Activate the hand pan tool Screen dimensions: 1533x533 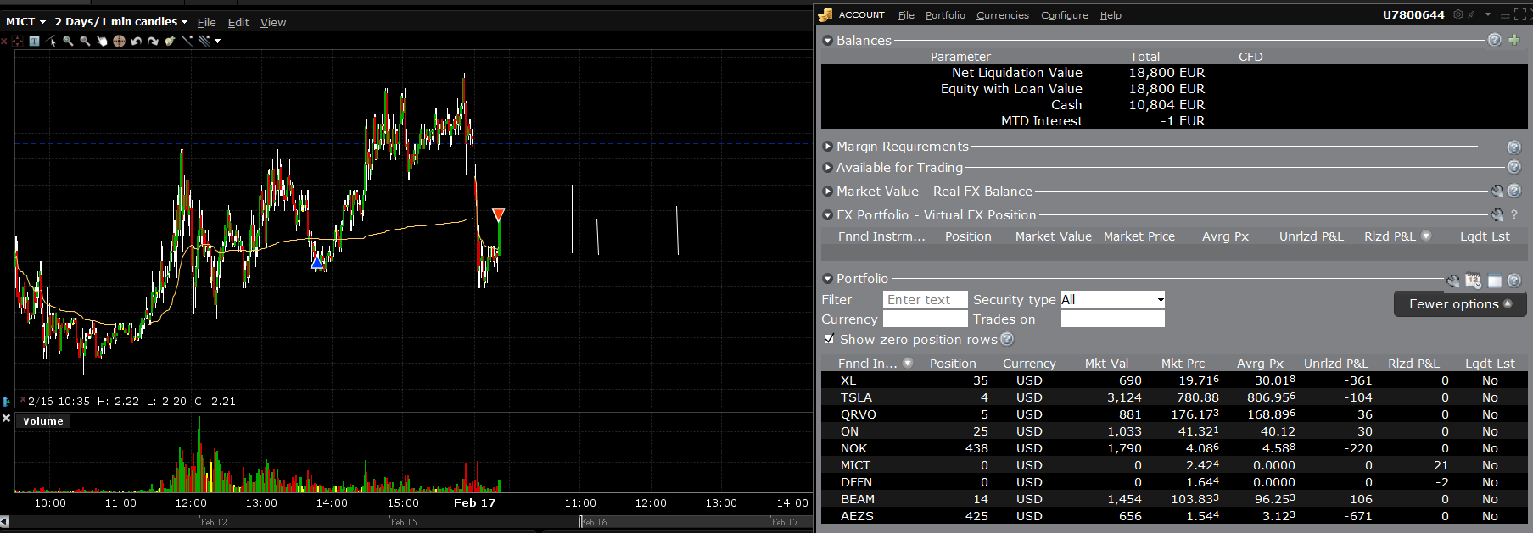tap(102, 41)
